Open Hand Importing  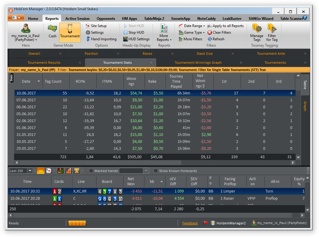tap(101, 39)
